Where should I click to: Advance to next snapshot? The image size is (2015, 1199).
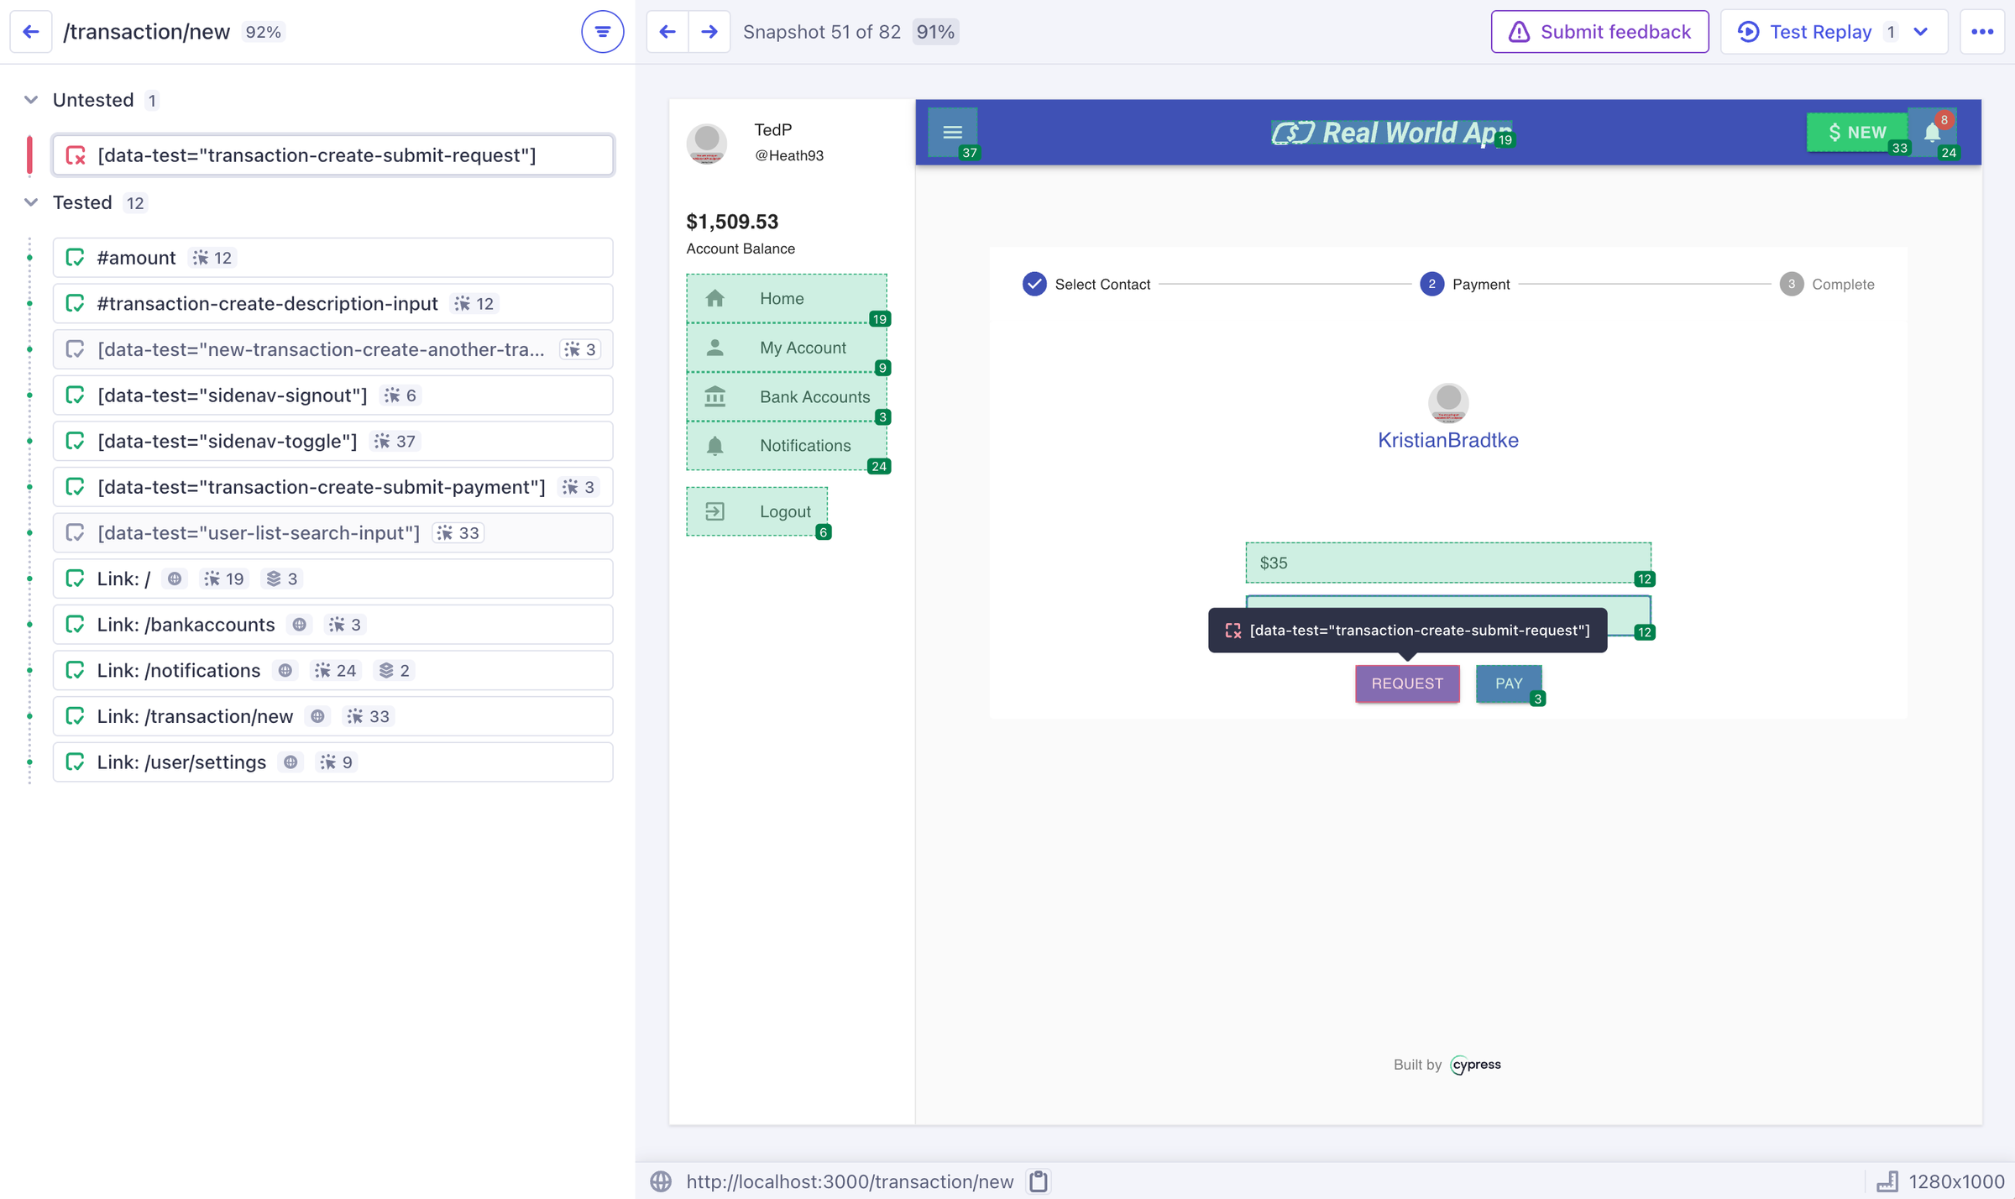coord(709,32)
